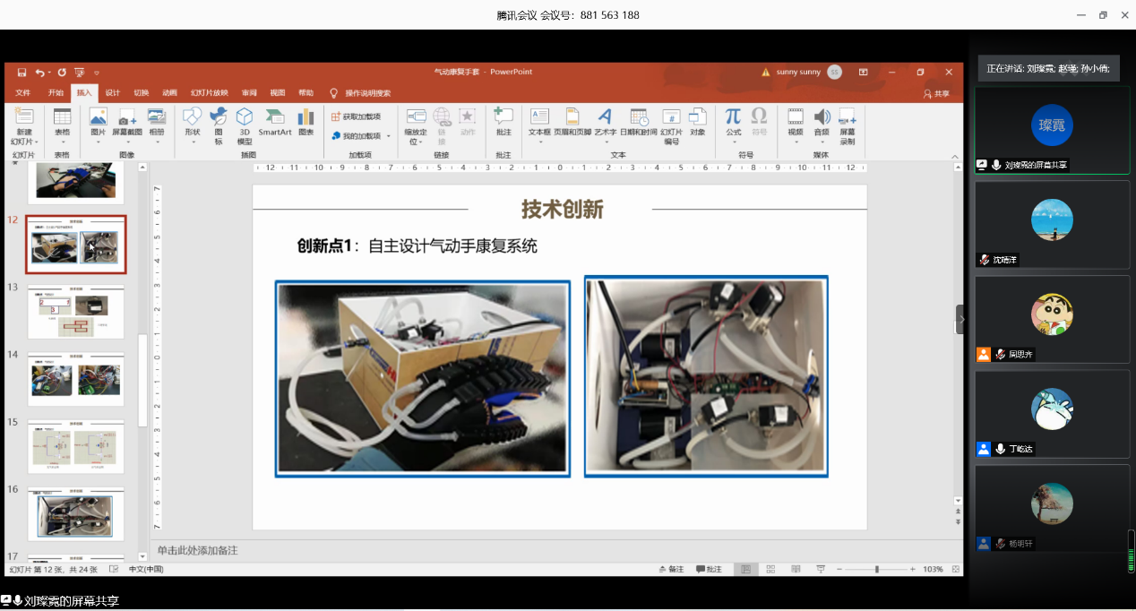Toggle 批注 comments pane in status bar
The image size is (1136, 611).
tap(708, 569)
